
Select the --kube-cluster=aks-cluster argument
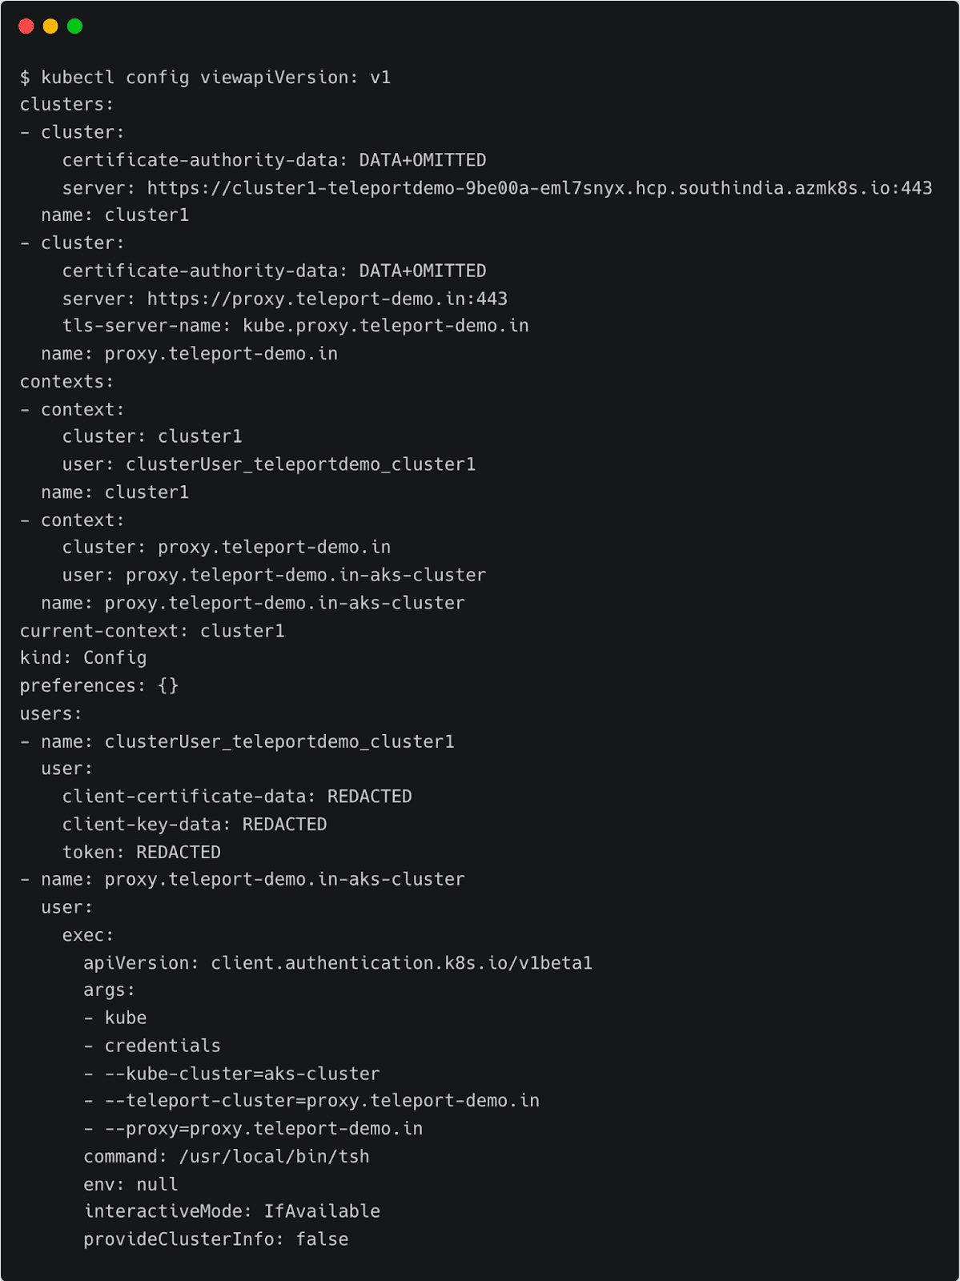tap(242, 1074)
